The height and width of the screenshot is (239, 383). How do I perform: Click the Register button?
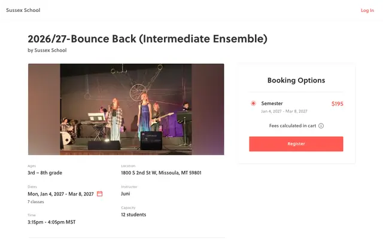click(296, 144)
